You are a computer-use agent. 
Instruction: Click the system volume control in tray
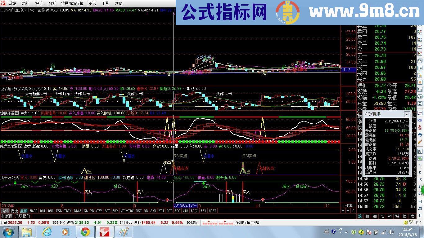pyautogui.click(x=390, y=232)
